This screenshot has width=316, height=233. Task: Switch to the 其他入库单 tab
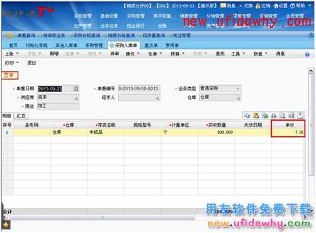(x=66, y=45)
